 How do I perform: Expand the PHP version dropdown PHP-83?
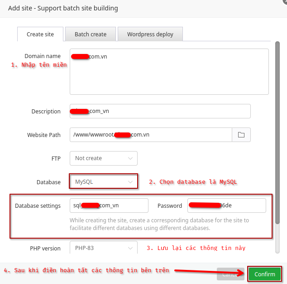(103, 248)
